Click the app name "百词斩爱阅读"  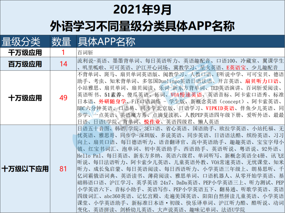point(262,88)
